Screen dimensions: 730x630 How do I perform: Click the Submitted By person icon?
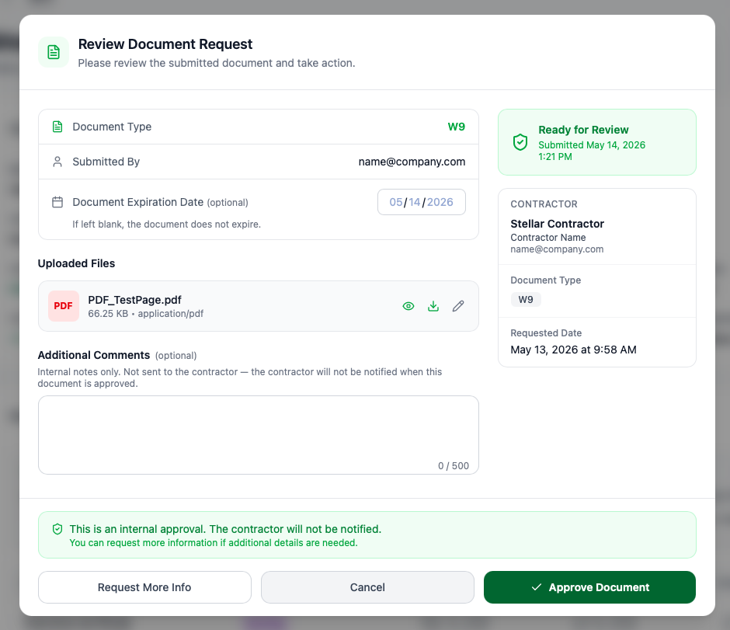pos(57,162)
